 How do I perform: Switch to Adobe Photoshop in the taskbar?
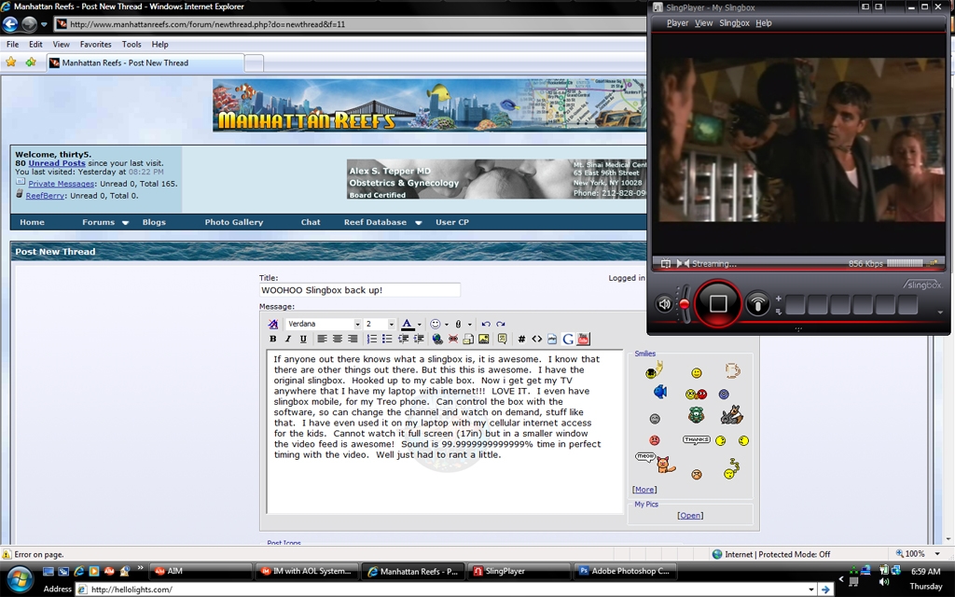coord(624,572)
